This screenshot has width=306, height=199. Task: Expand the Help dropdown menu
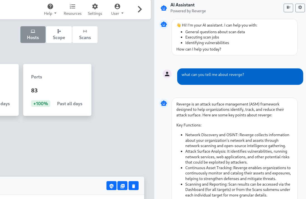click(50, 9)
